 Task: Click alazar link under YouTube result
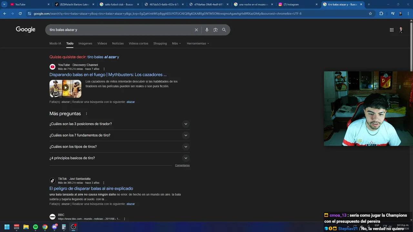[131, 102]
